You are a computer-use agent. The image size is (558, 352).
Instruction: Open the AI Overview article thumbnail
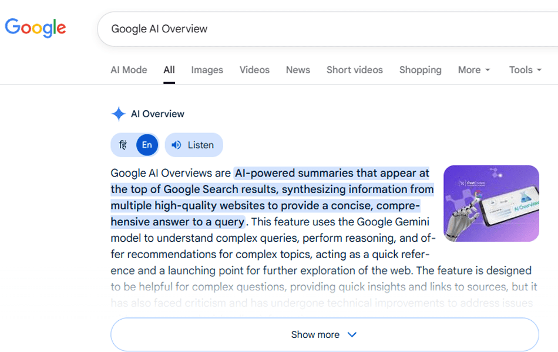click(x=491, y=204)
